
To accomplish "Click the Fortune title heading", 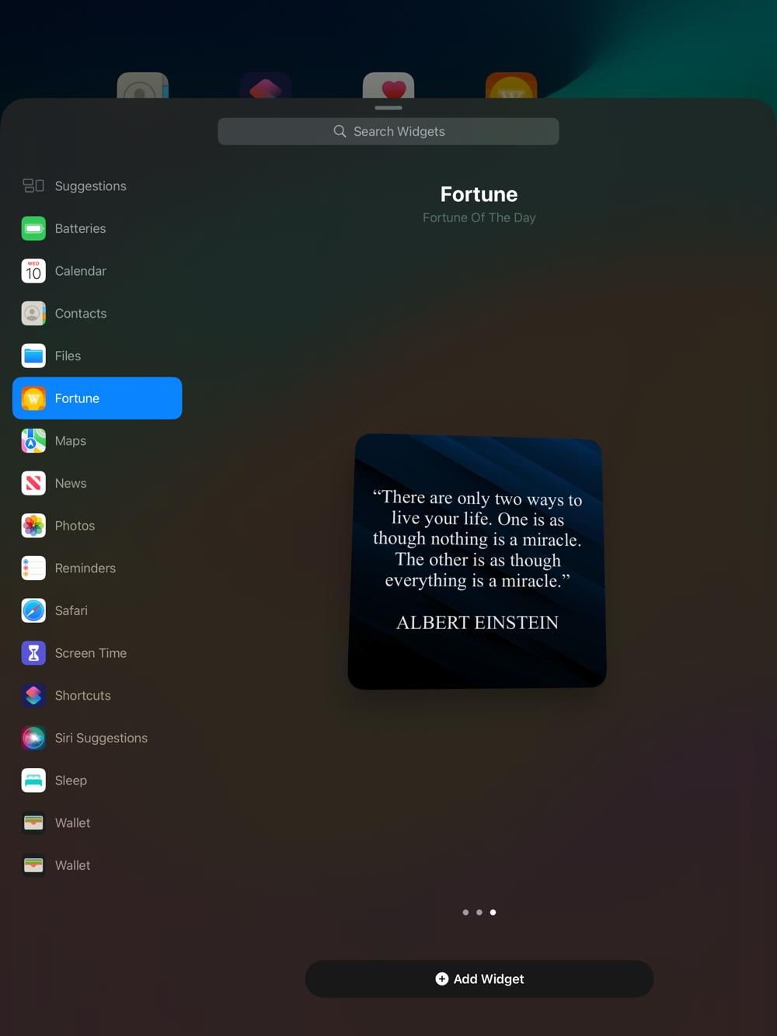I will pos(479,194).
